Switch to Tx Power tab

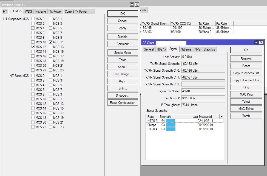[56, 12]
